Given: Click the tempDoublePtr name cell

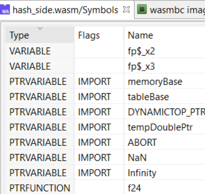Looking at the screenshot, I should tap(165, 127).
